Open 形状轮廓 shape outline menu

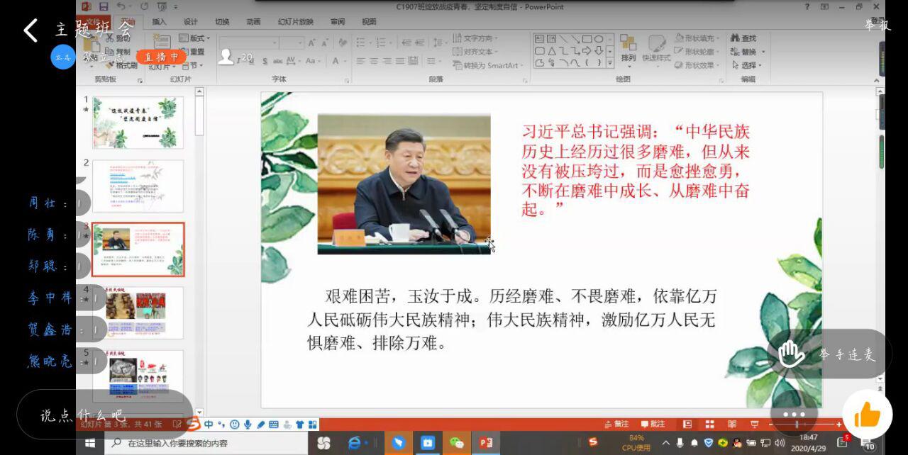[696, 52]
